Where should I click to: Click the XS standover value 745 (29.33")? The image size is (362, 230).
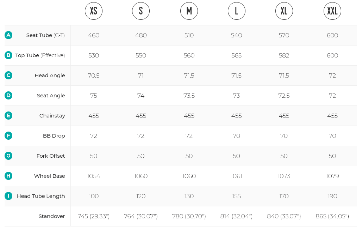(94, 216)
